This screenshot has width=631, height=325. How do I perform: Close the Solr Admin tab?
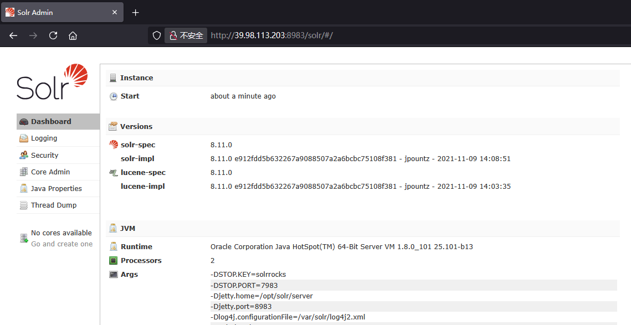click(115, 13)
